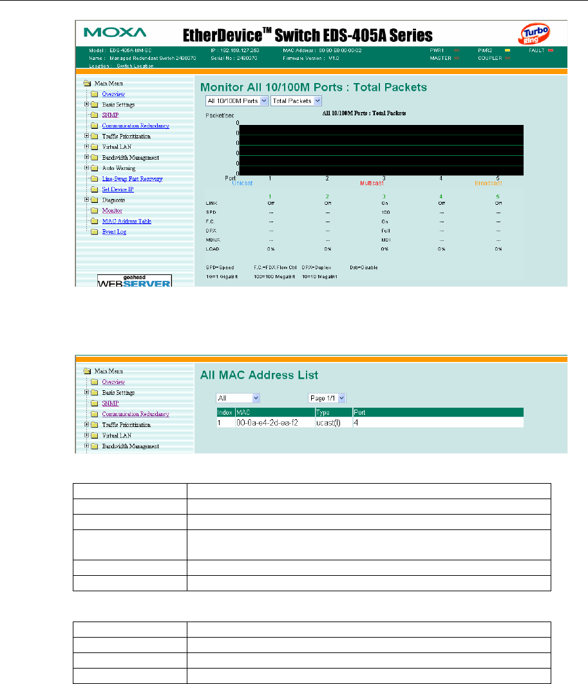This screenshot has height=684, width=588.
Task: Expand Basic Settings on the Monitor page tree
Action: coord(86,104)
